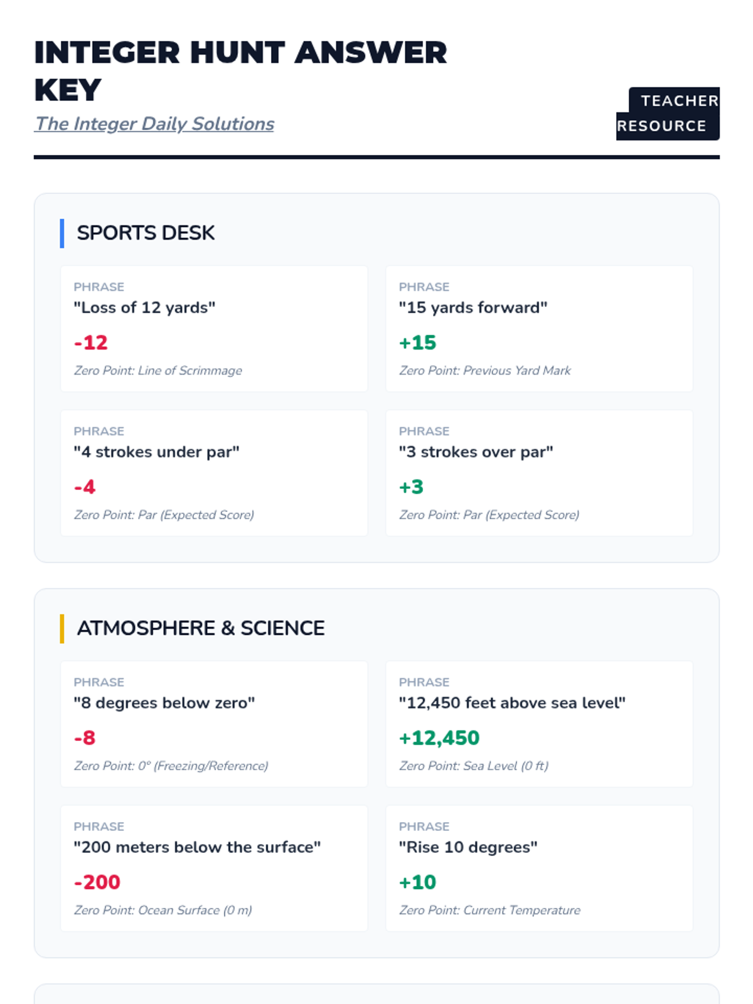Select the +15 answer value
The width and height of the screenshot is (753, 1004).
pyautogui.click(x=417, y=343)
